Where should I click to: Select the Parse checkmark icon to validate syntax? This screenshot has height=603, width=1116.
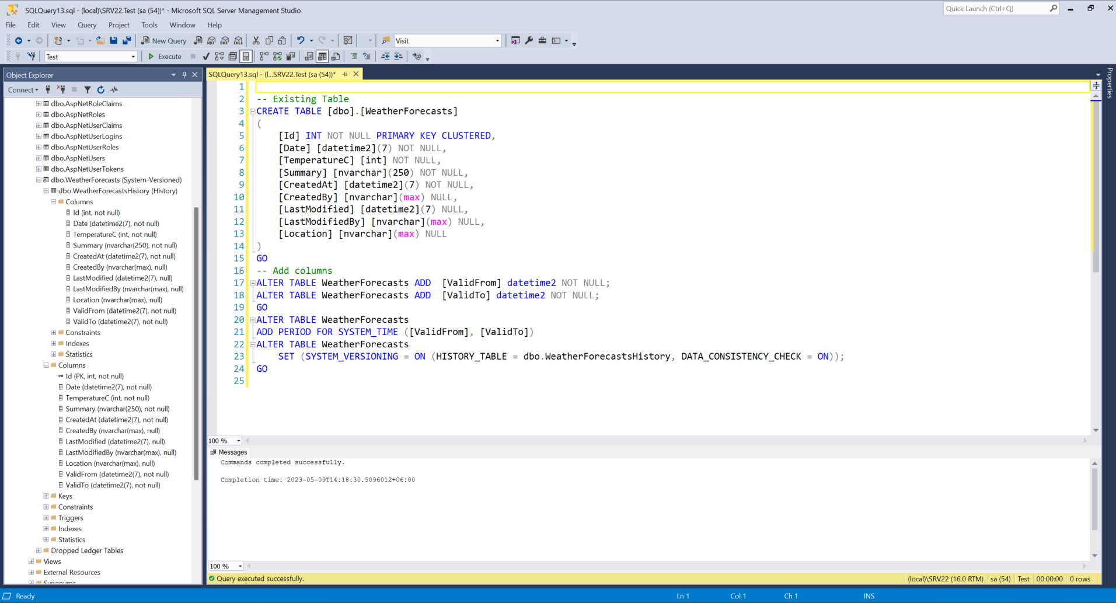coord(205,56)
